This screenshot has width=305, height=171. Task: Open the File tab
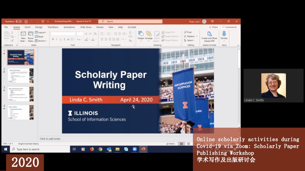pos(6,27)
